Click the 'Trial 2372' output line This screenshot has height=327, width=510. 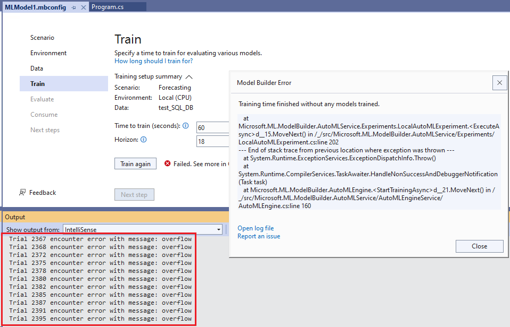(x=100, y=255)
